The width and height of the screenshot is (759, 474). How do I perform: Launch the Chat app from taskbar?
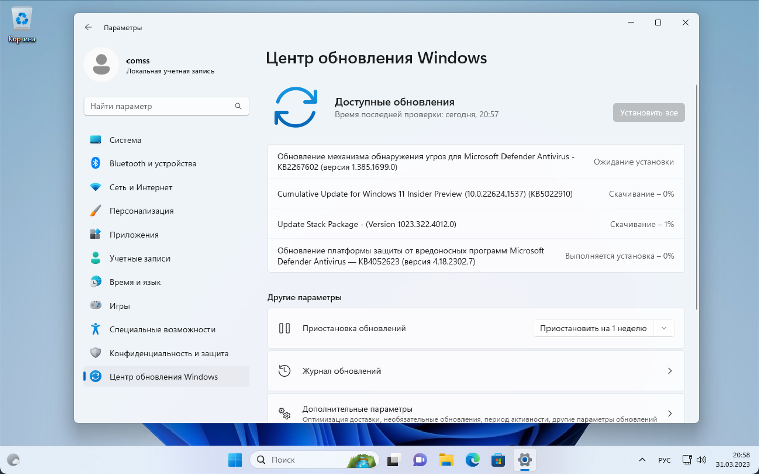[419, 460]
